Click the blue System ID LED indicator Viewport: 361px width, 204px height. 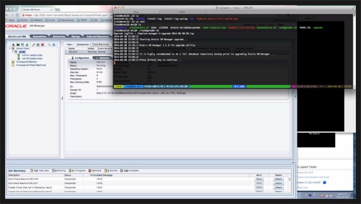coord(325,182)
